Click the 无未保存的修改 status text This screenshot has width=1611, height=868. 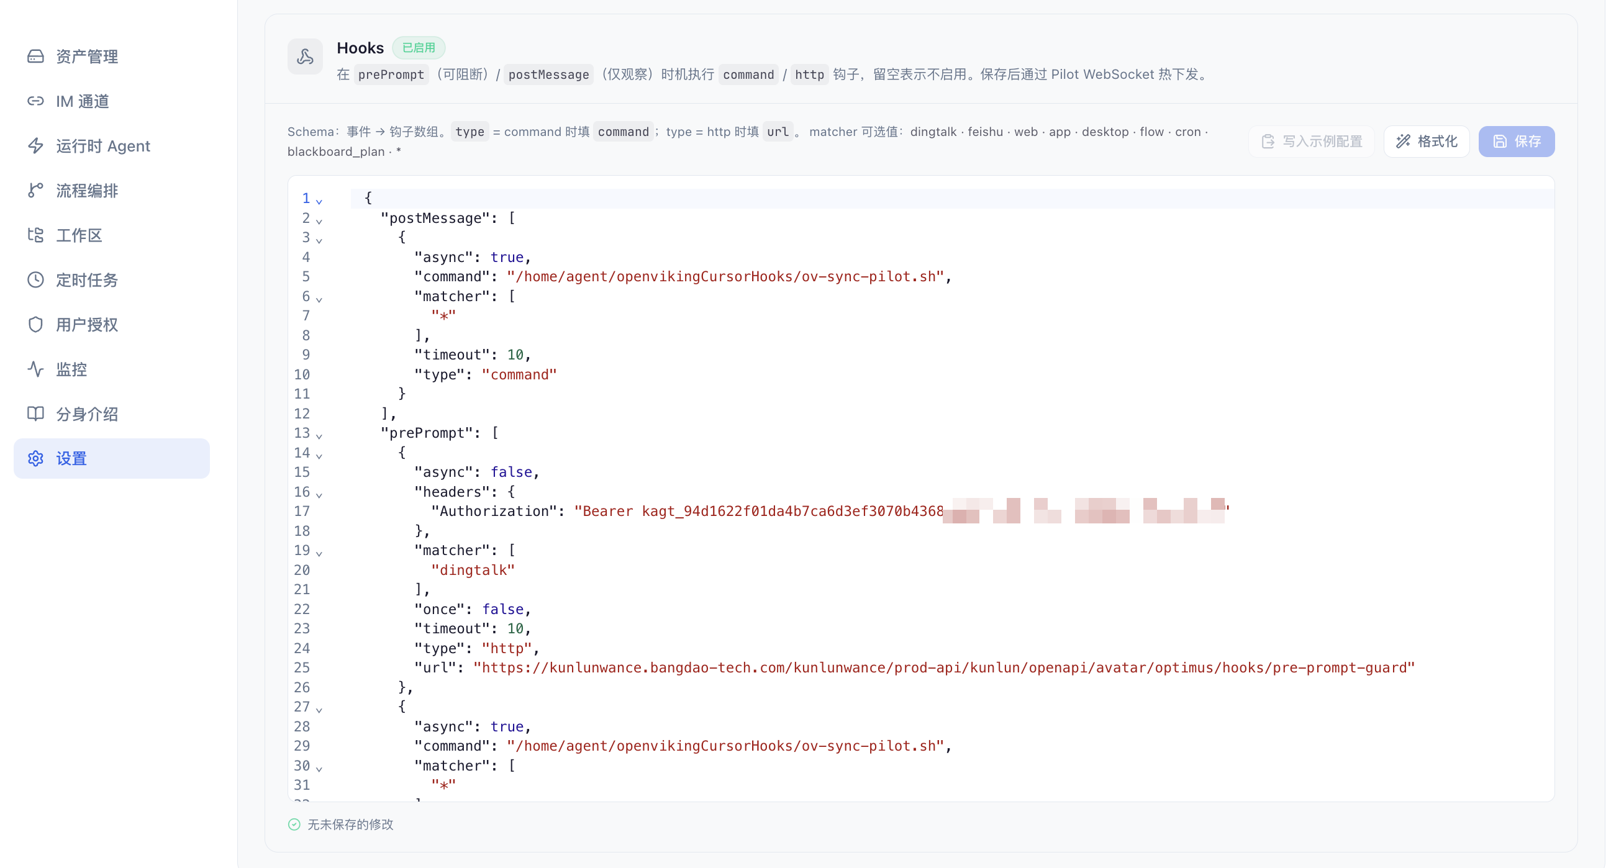coord(351,824)
